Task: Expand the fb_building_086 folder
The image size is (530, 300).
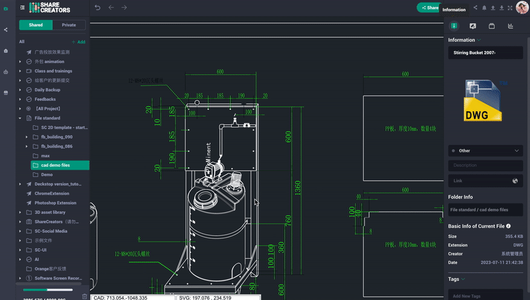Action: 26,146
